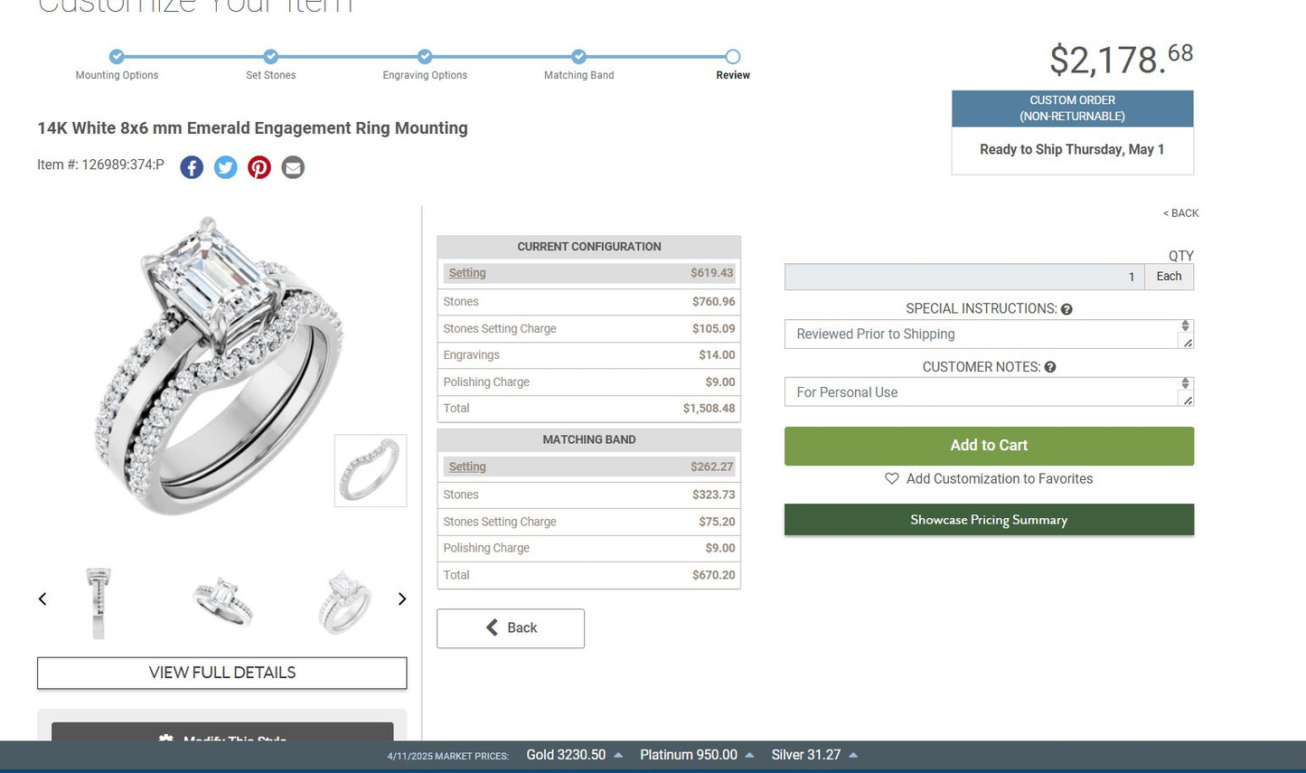Image resolution: width=1306 pixels, height=773 pixels.
Task: Show previous thumbnail with left arrow
Action: (42, 599)
